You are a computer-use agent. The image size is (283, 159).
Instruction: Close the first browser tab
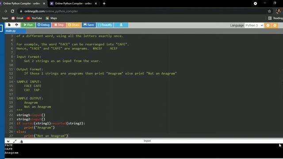point(44,4)
